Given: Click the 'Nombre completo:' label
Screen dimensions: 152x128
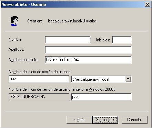Looking at the screenshot, I should click(23, 60).
